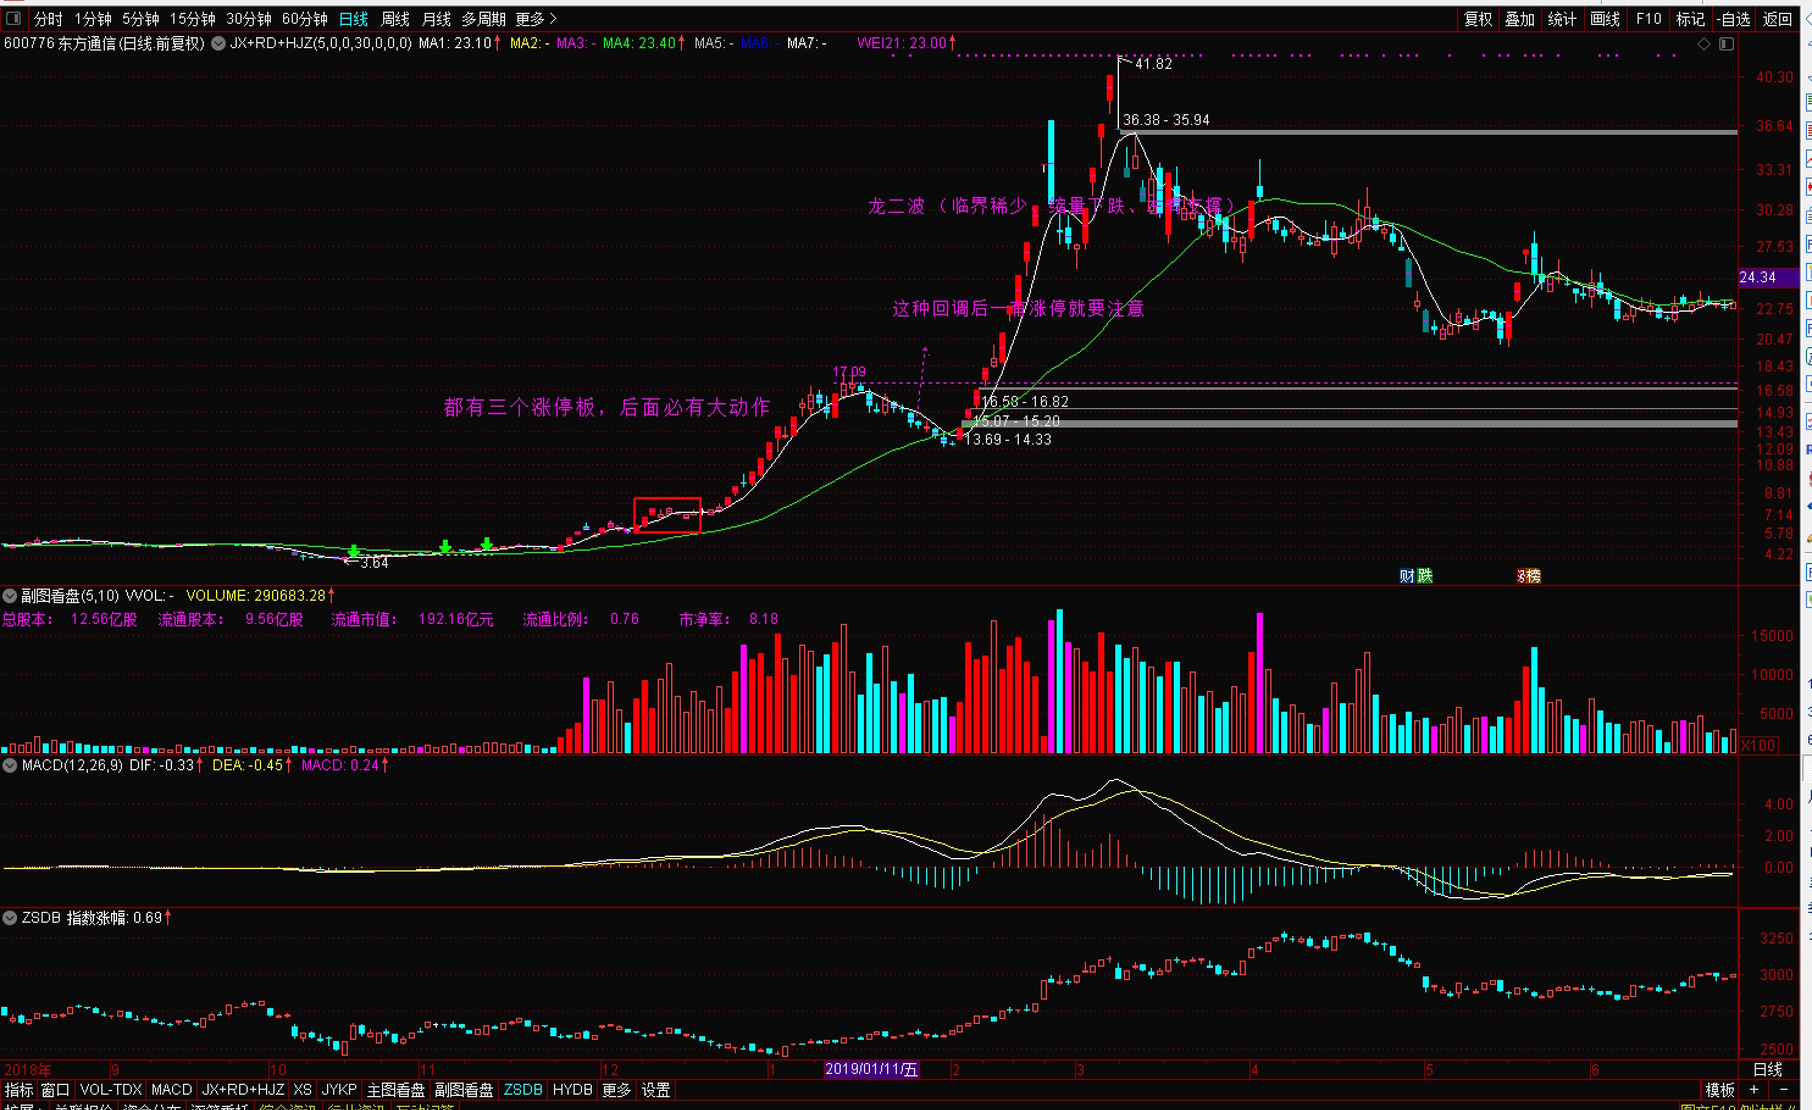
Task: Open the 多周期 multi-period view
Action: pos(483,19)
